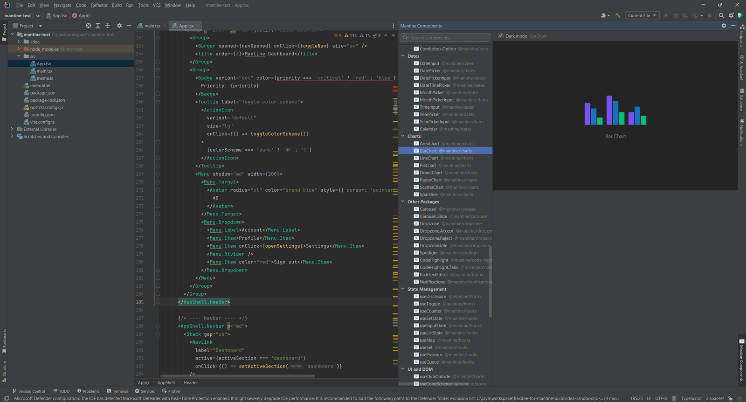Collapse the src folder in project tree

coord(19,56)
